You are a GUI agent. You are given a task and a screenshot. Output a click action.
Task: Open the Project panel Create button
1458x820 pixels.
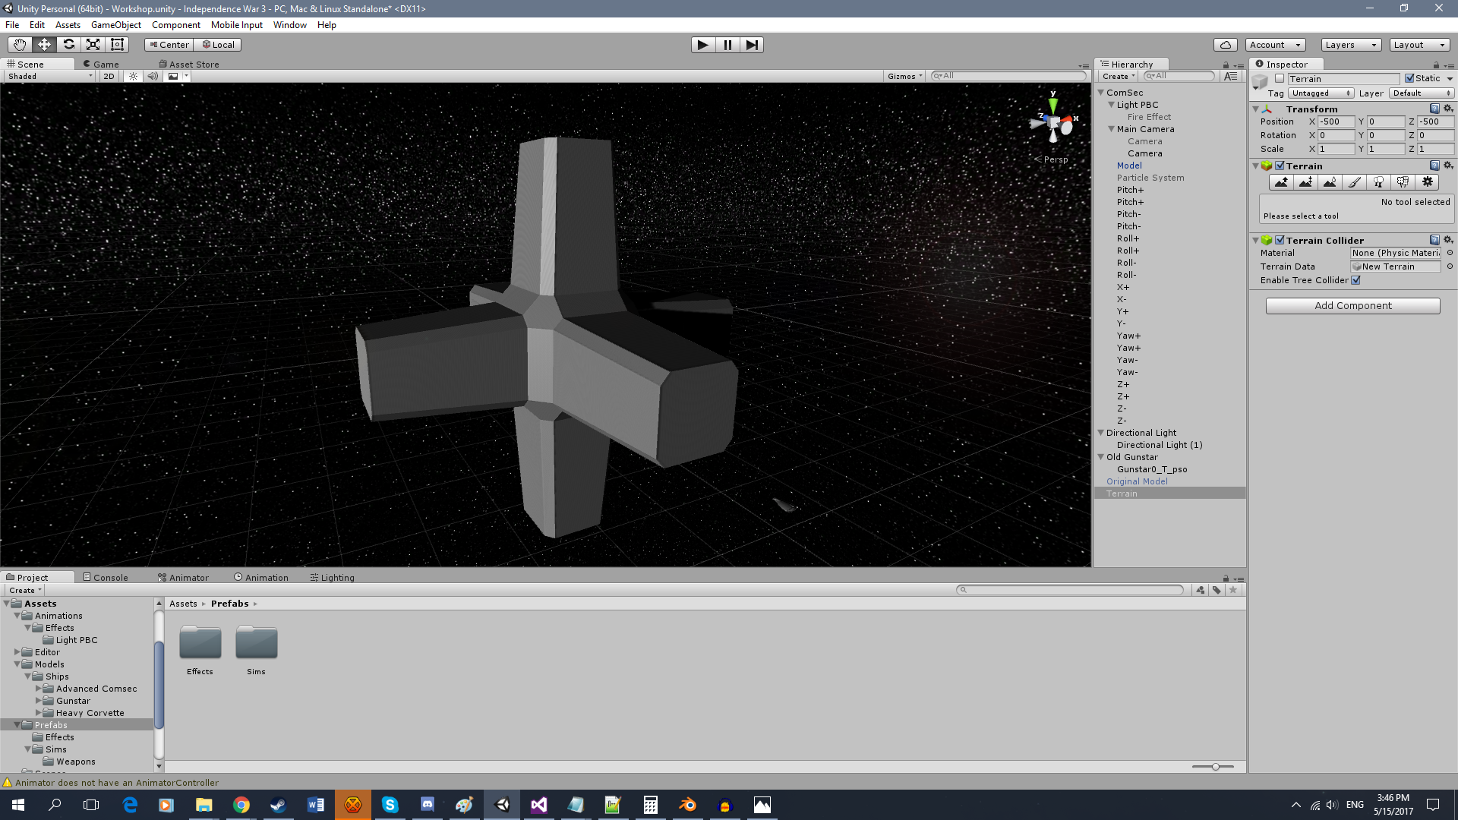coord(25,590)
